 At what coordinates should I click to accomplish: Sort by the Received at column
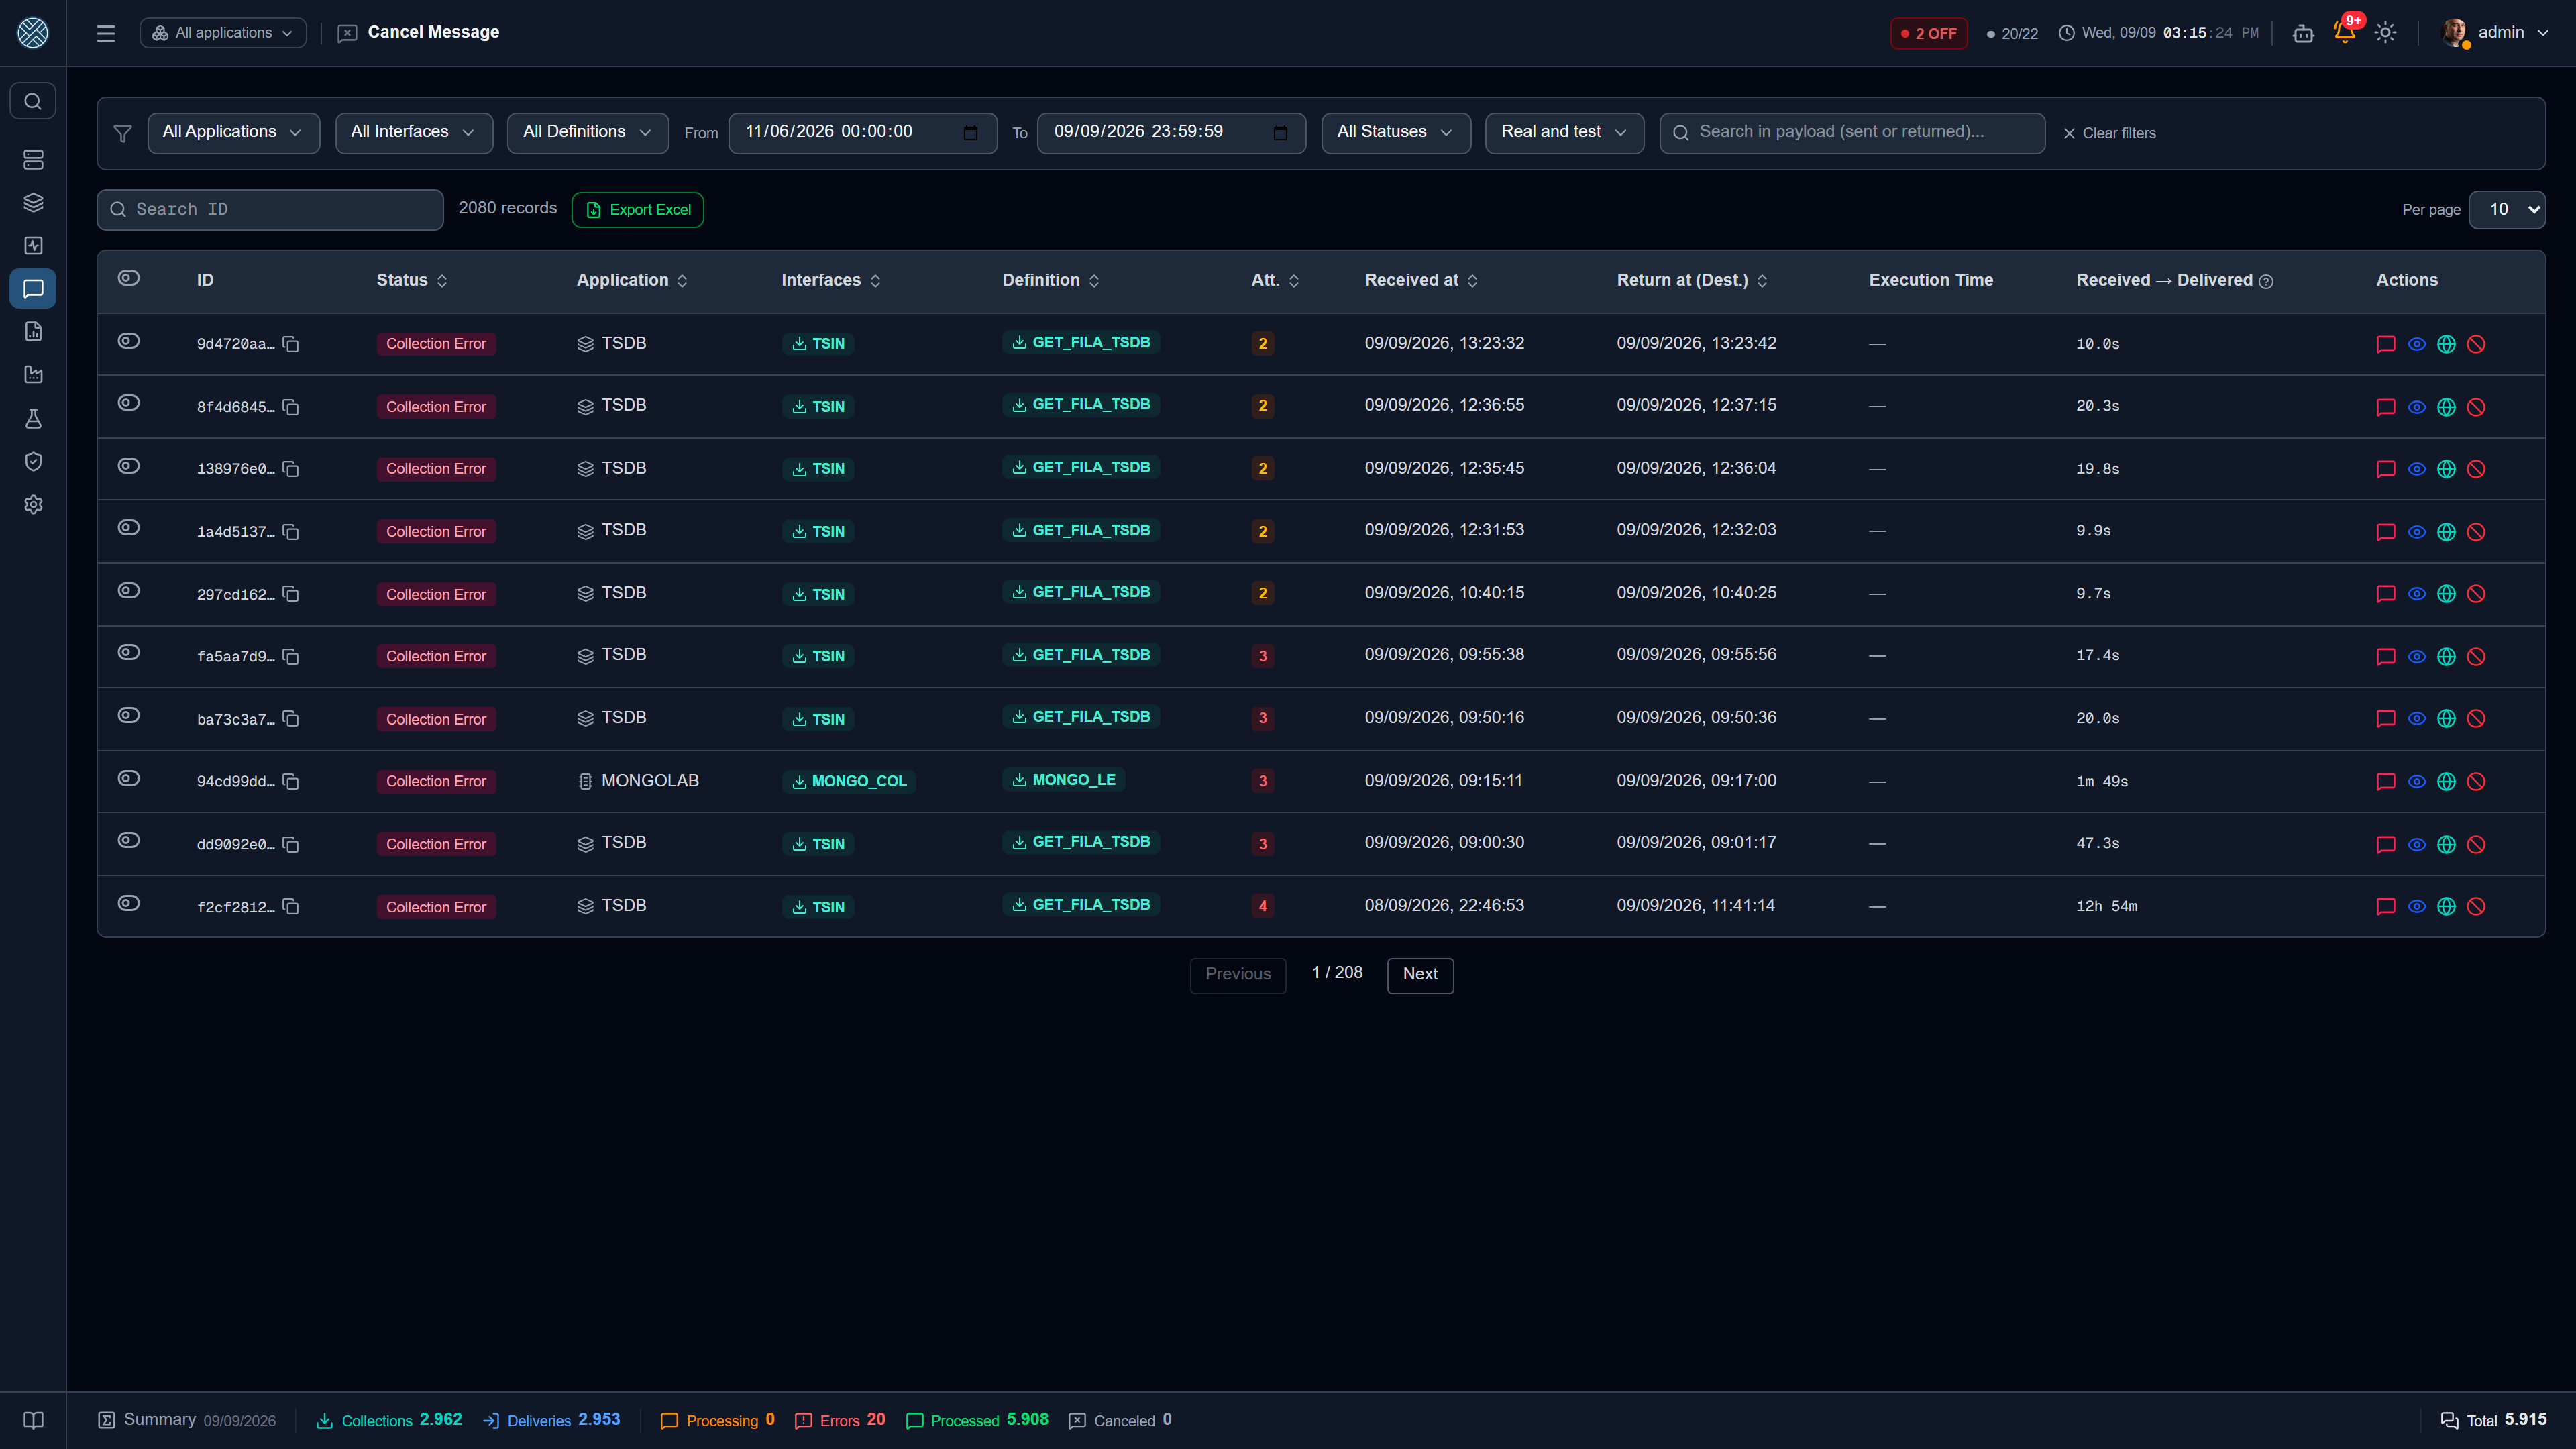tap(1421, 281)
